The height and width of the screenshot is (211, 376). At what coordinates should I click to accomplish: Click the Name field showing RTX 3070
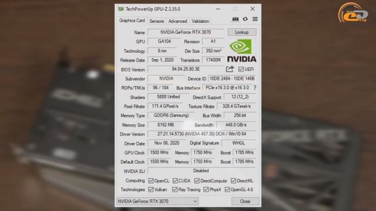point(186,32)
